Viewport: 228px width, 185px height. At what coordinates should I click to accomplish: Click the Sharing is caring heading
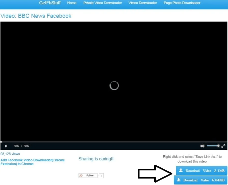96,159
